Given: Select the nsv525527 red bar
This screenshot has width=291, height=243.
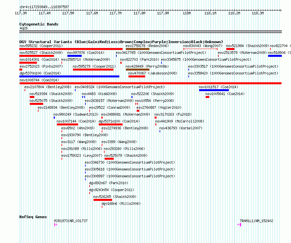Looking at the screenshot, I should tap(37, 56).
